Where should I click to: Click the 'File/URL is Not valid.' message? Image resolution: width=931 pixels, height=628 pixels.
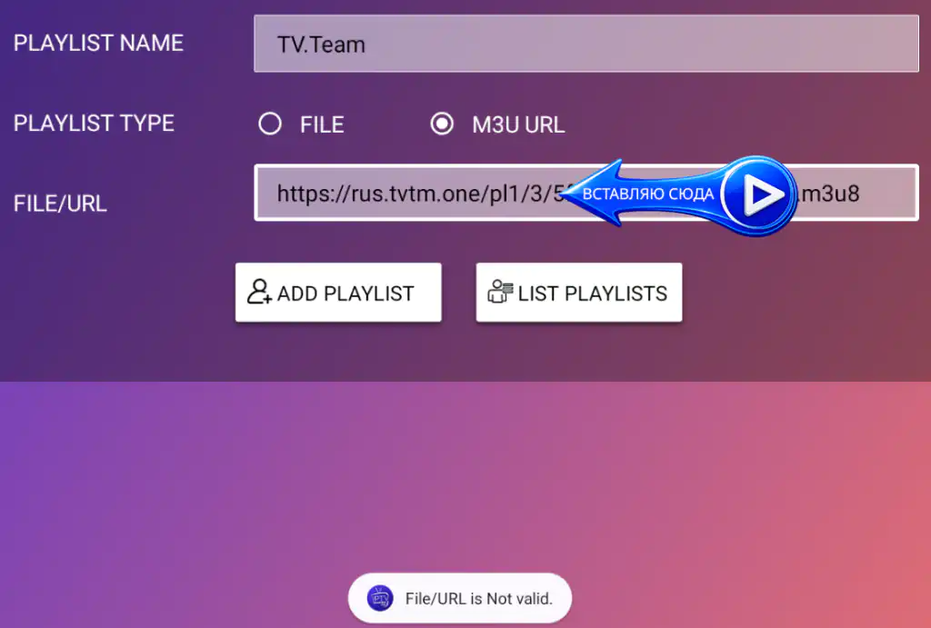click(478, 599)
